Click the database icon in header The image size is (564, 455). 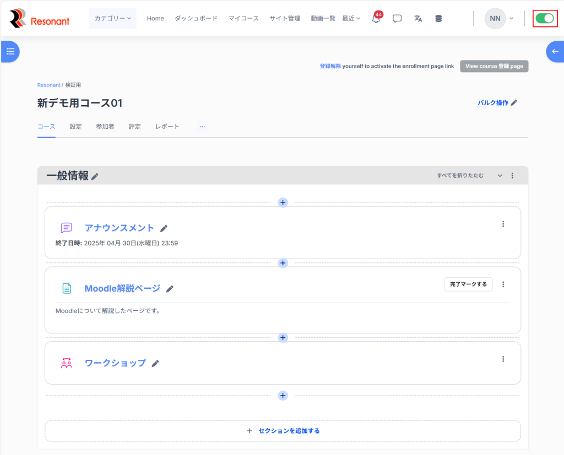click(x=438, y=19)
